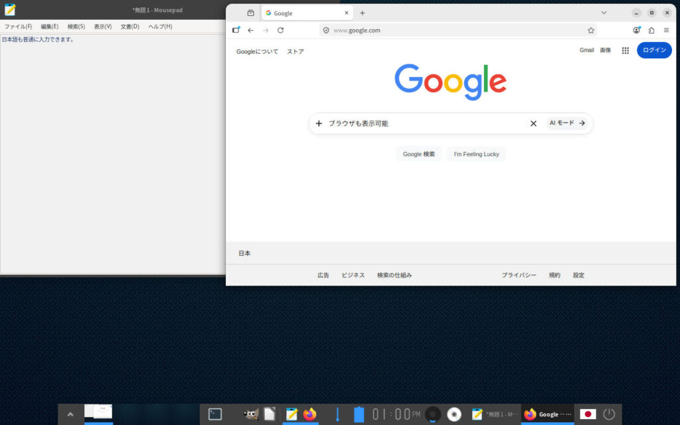Click the 日本 country label in footer
The height and width of the screenshot is (425, 680).
244,253
